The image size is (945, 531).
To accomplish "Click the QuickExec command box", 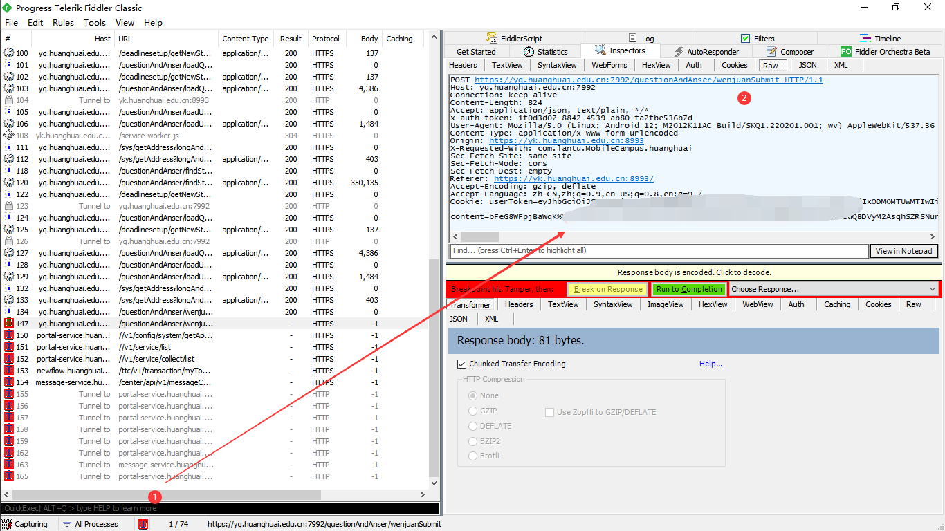I will click(x=221, y=508).
